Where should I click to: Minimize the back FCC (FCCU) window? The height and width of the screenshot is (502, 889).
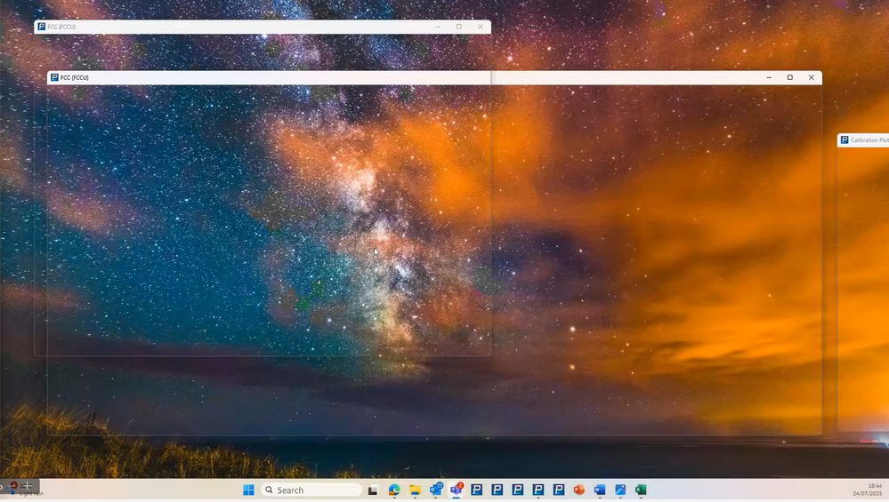pyautogui.click(x=438, y=27)
